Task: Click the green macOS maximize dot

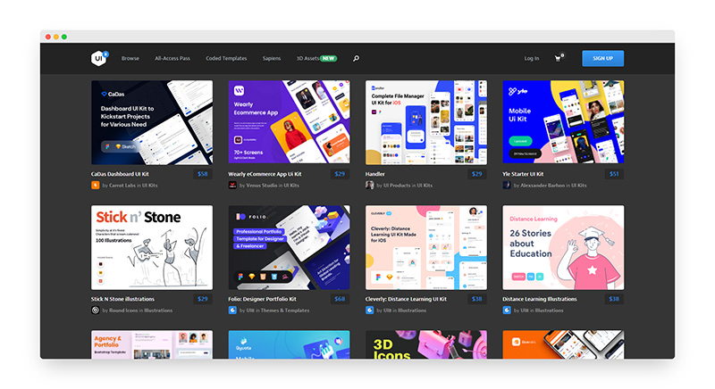Action: [64, 37]
